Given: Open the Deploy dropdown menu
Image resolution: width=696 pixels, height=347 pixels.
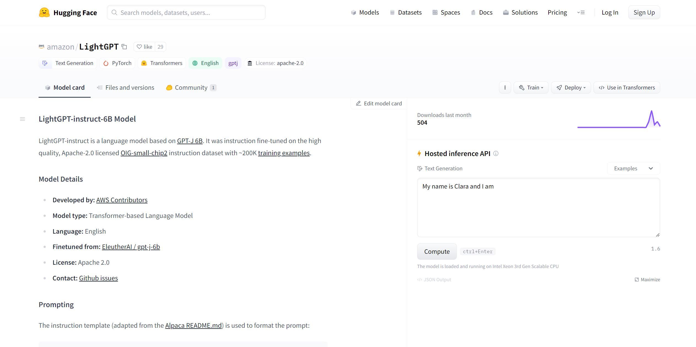Looking at the screenshot, I should (571, 88).
